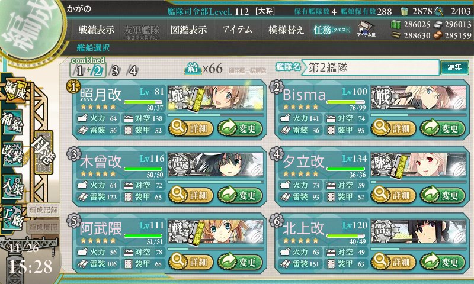Open the 入渠 docking sidebar icon
The height and width of the screenshot is (284, 474).
click(x=12, y=186)
